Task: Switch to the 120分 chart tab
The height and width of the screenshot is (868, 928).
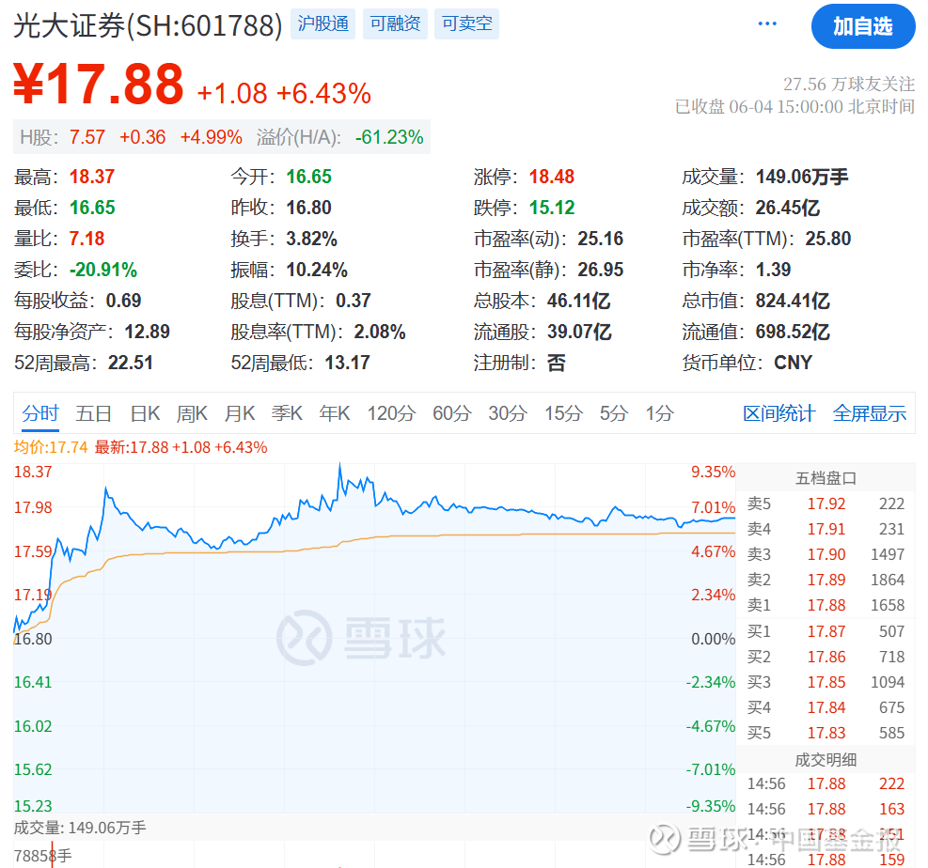Action: tap(391, 412)
